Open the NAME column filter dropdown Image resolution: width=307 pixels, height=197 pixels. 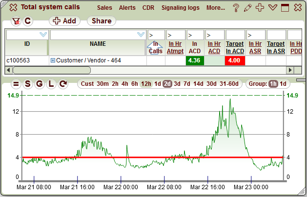141,35
